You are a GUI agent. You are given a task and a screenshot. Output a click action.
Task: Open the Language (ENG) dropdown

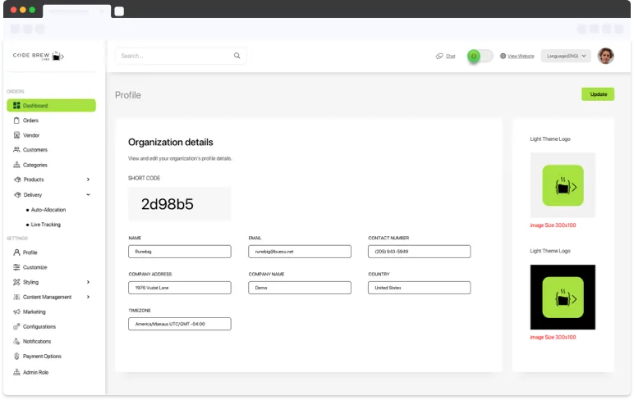click(566, 56)
